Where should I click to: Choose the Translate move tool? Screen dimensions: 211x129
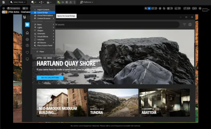point(149,9)
